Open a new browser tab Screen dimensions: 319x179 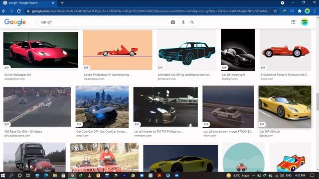pos(62,3)
